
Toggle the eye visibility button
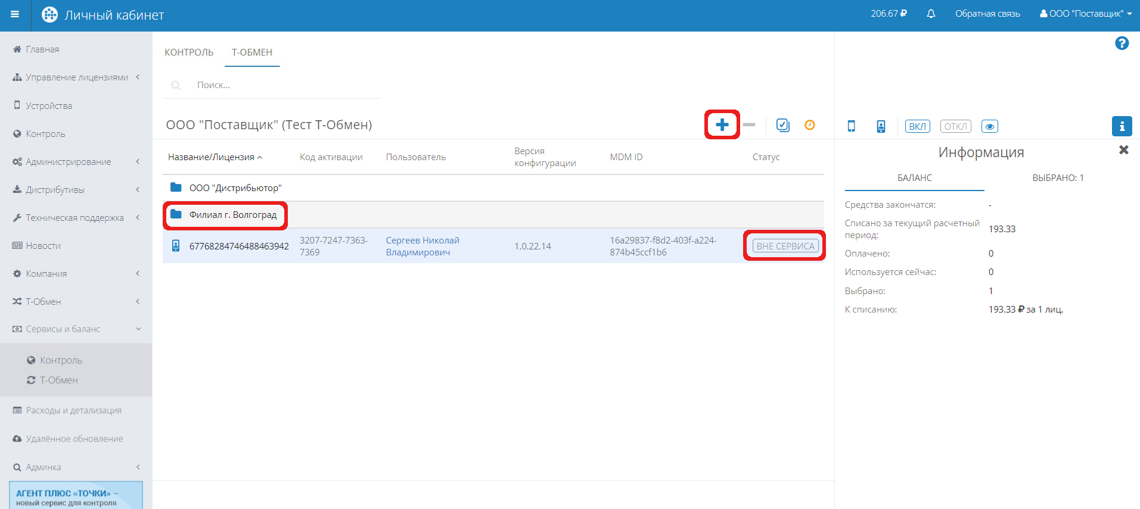click(x=989, y=126)
